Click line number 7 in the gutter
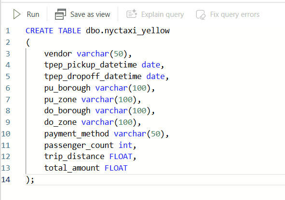This screenshot has height=200, width=285. coord(8,100)
